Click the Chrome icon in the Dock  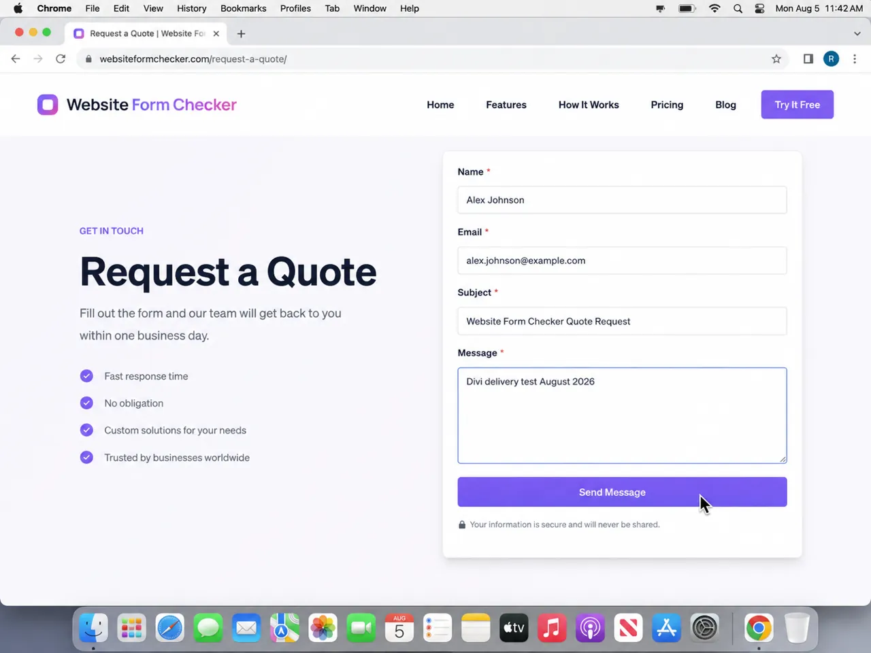tap(759, 628)
